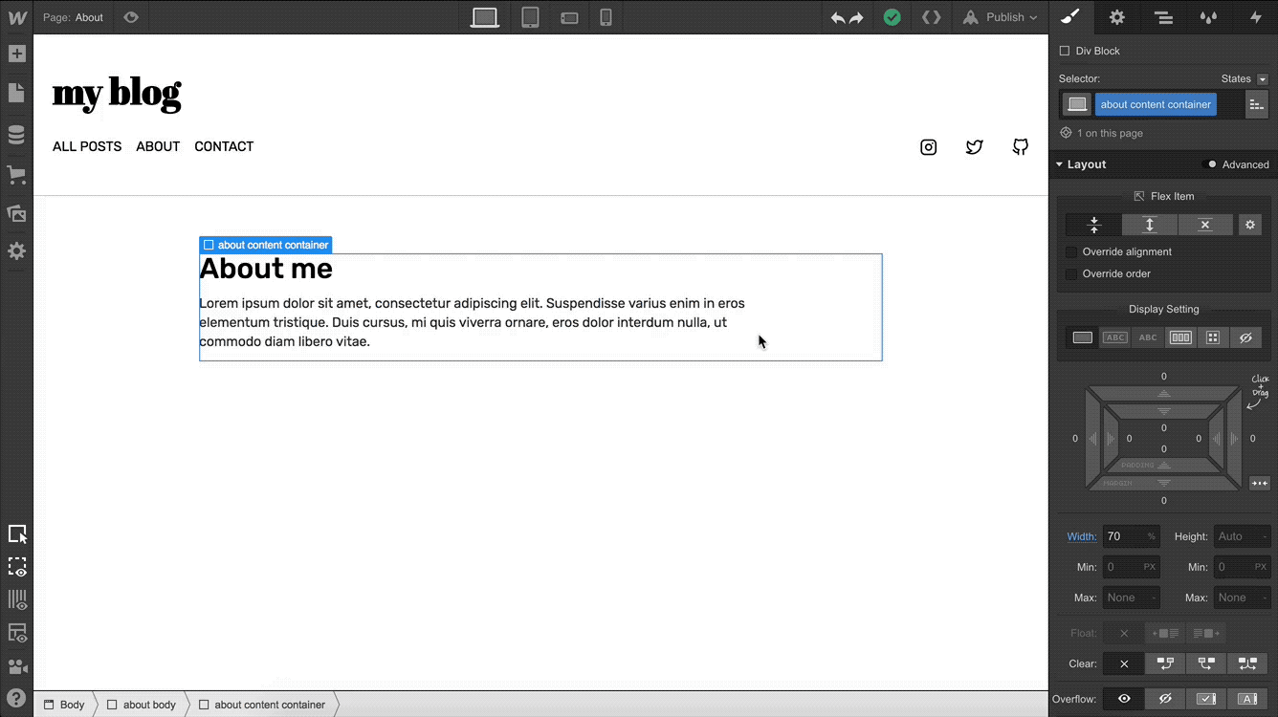Collapse the Layout section

[x=1081, y=164]
